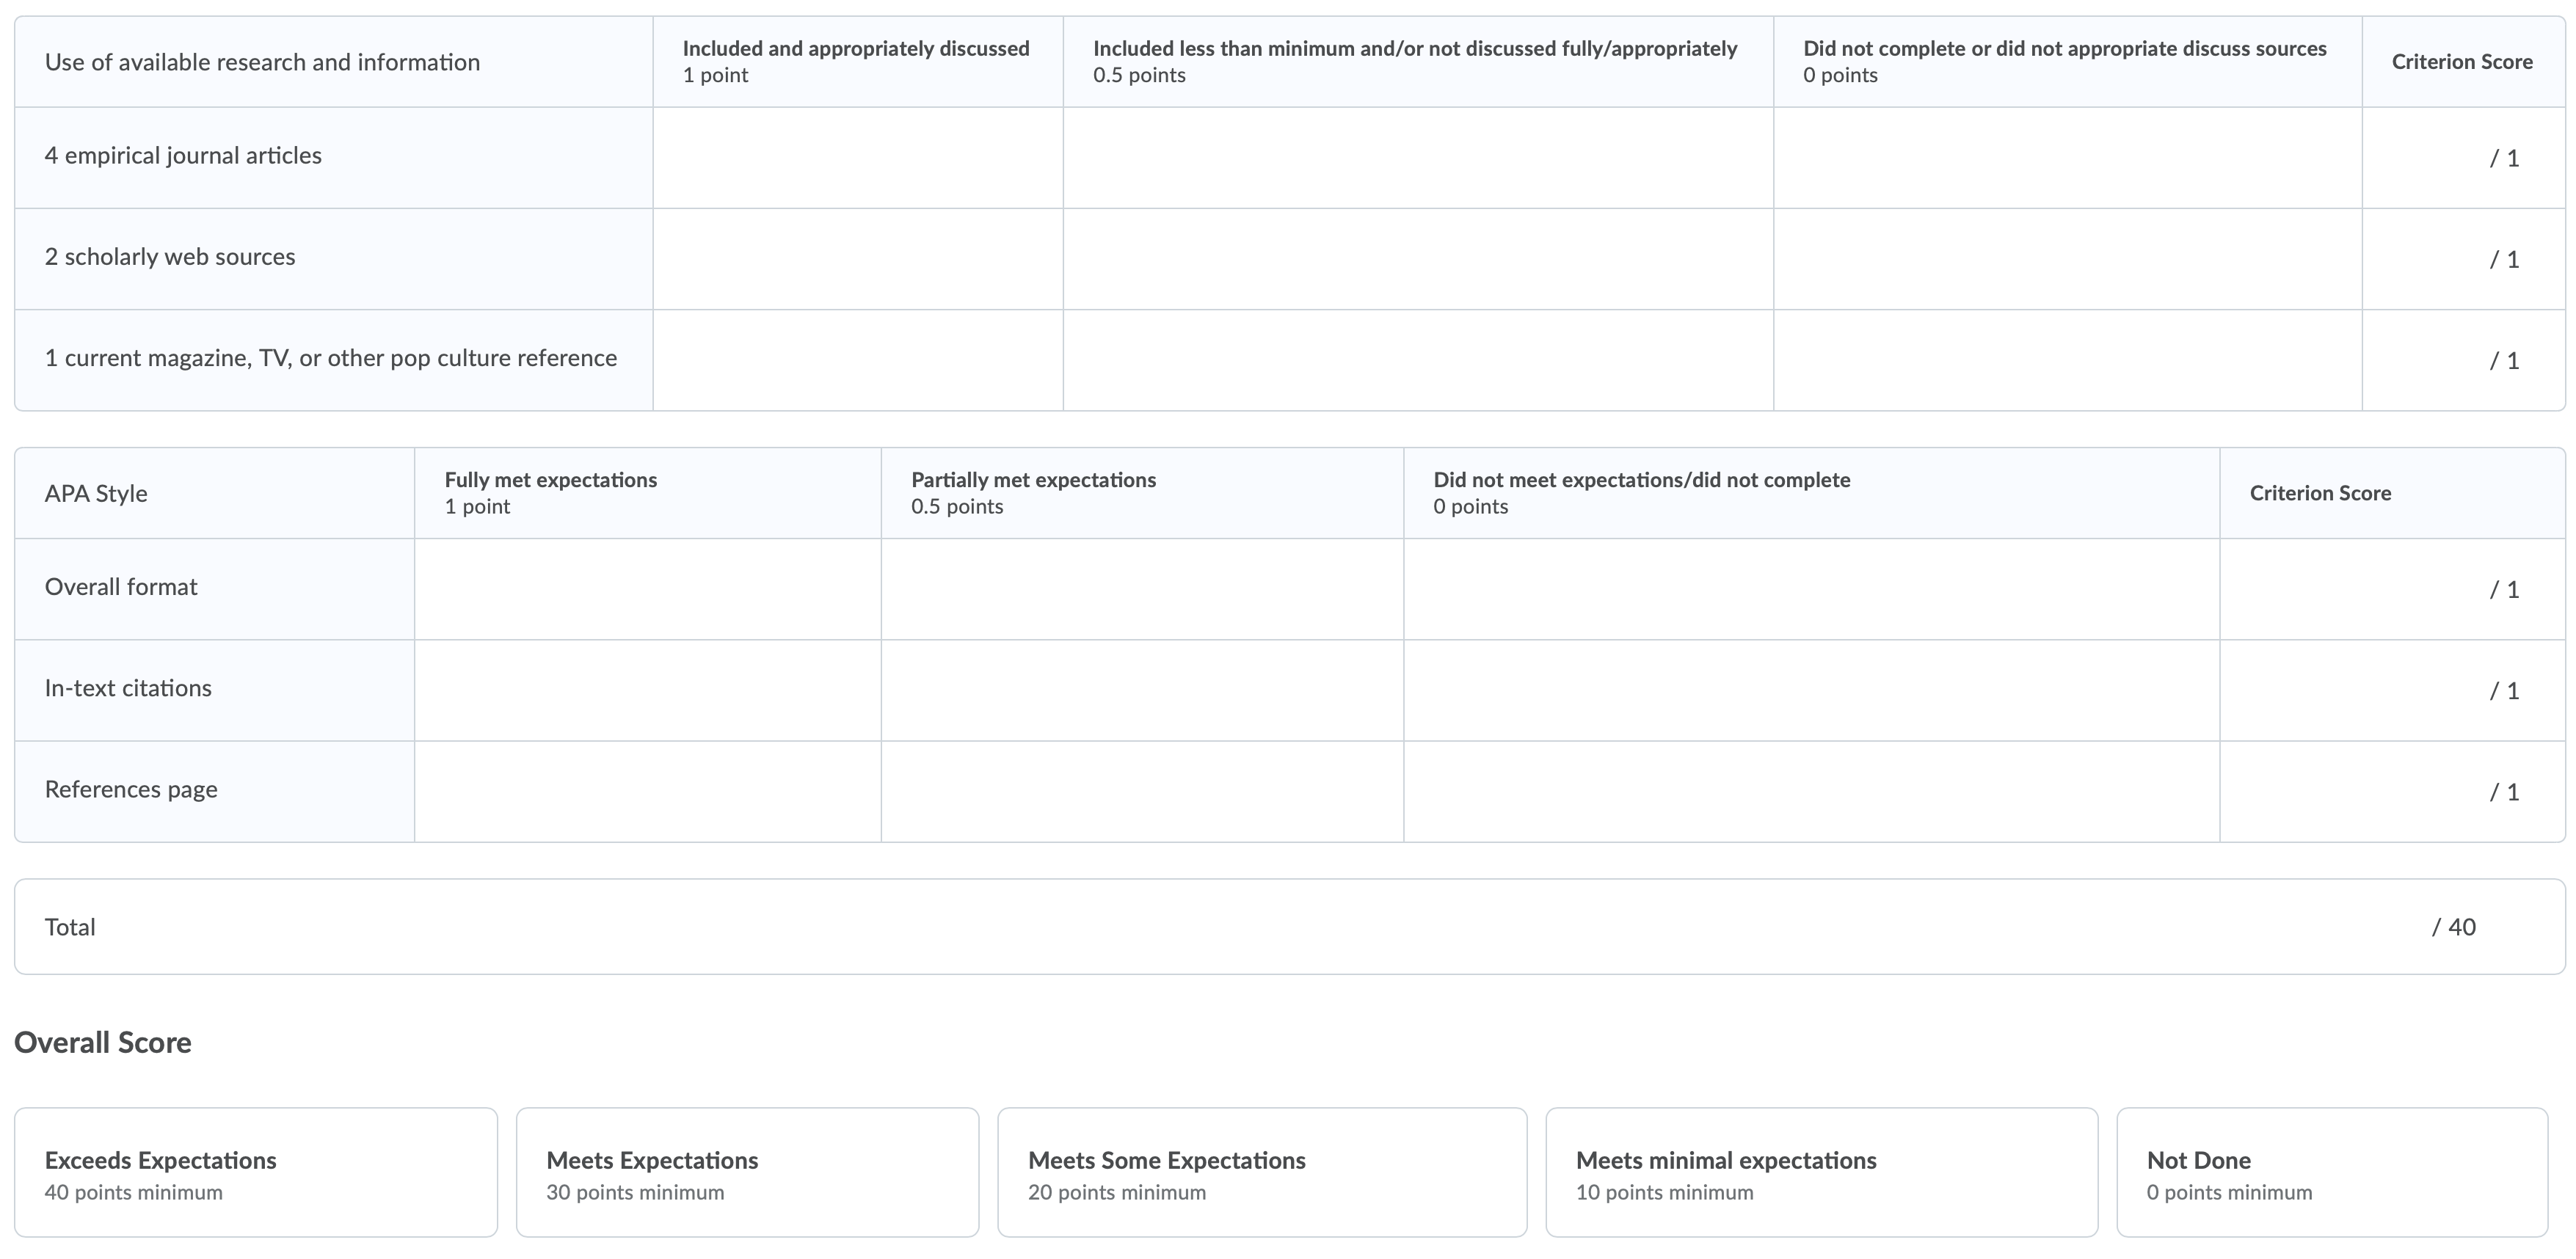Select 1 point cell for 4 empirical journal articles
The width and height of the screenshot is (2576, 1259).
pos(858,158)
